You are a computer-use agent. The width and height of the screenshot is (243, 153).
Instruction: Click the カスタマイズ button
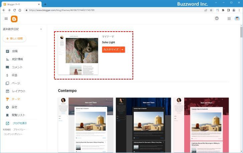[111, 50]
